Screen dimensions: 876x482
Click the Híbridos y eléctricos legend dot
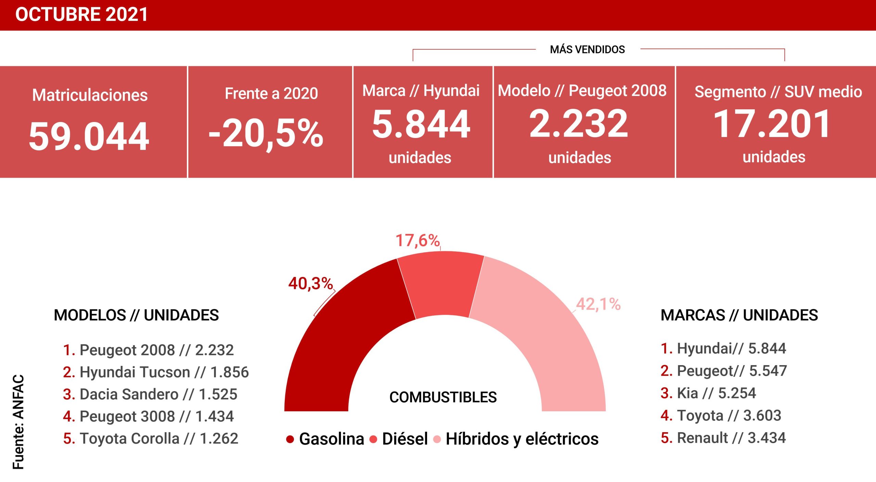[x=437, y=439]
